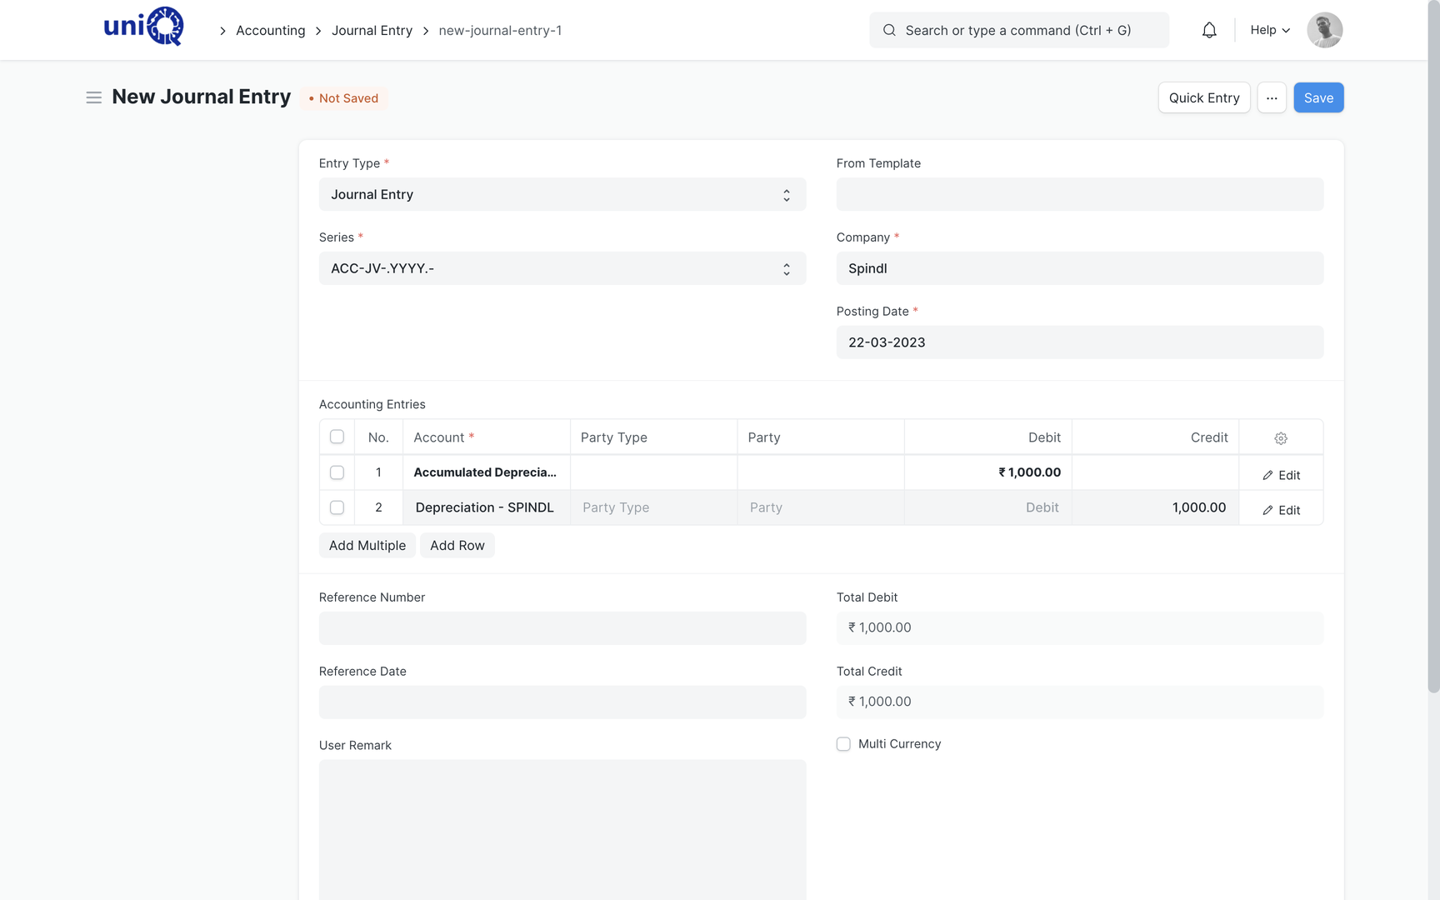This screenshot has height=900, width=1440.
Task: Open the Series dropdown
Action: tap(562, 268)
